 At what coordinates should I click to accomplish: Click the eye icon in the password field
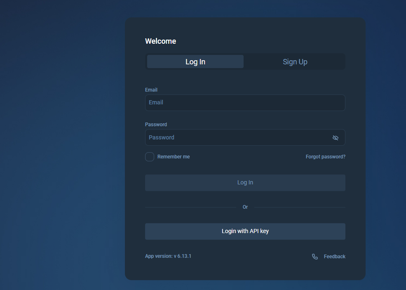coord(335,137)
